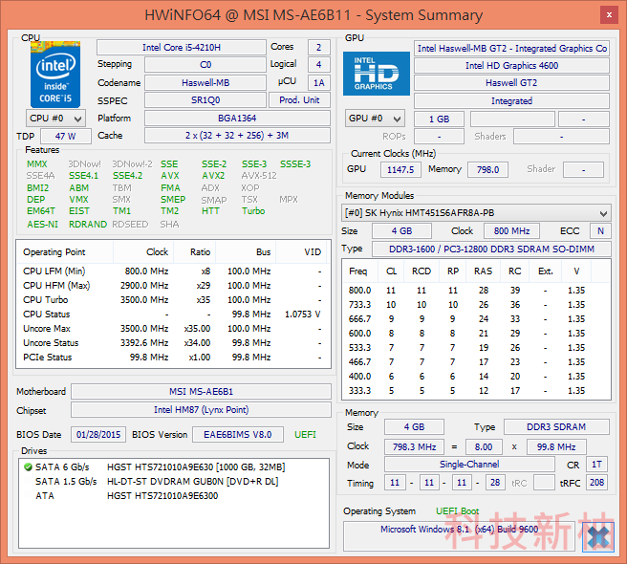The image size is (627, 564).
Task: Click the BIOS version EAE6BIMS V8.0 field
Action: click(x=238, y=434)
